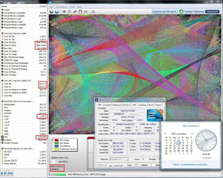
Task: Switch to the Mainboard tab in CPU-Z
Action: coord(117,105)
